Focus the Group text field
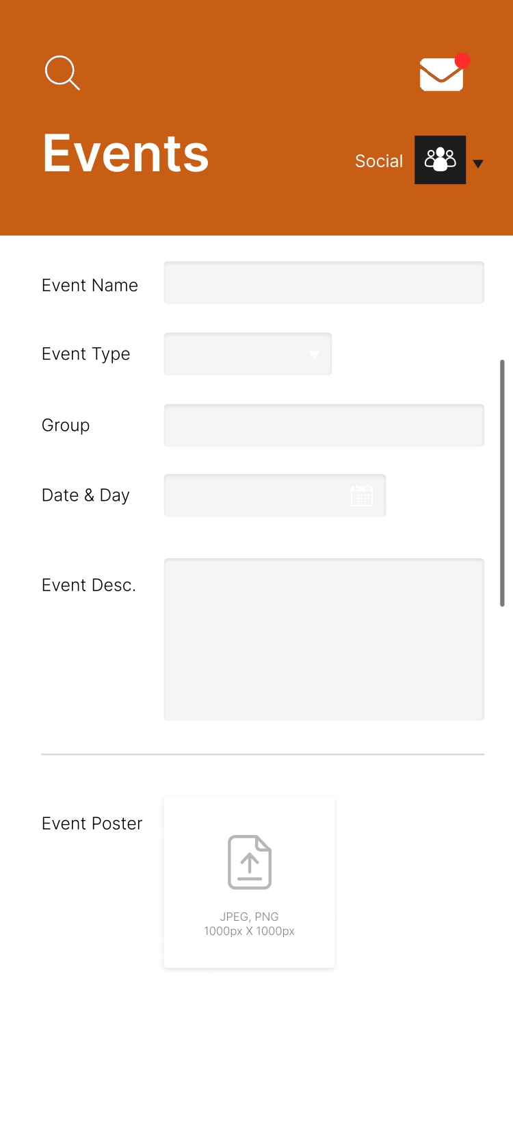Viewport: 513px width, 1142px height. tap(324, 425)
